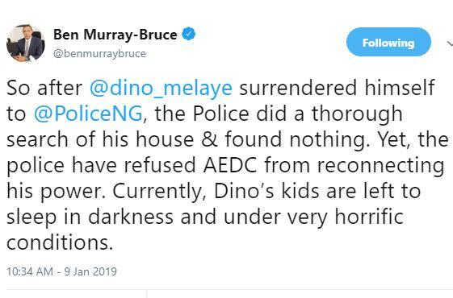Click the word 'darkness' in the tweet
Image resolution: width=453 pixels, height=298 pixels.
pyautogui.click(x=131, y=217)
